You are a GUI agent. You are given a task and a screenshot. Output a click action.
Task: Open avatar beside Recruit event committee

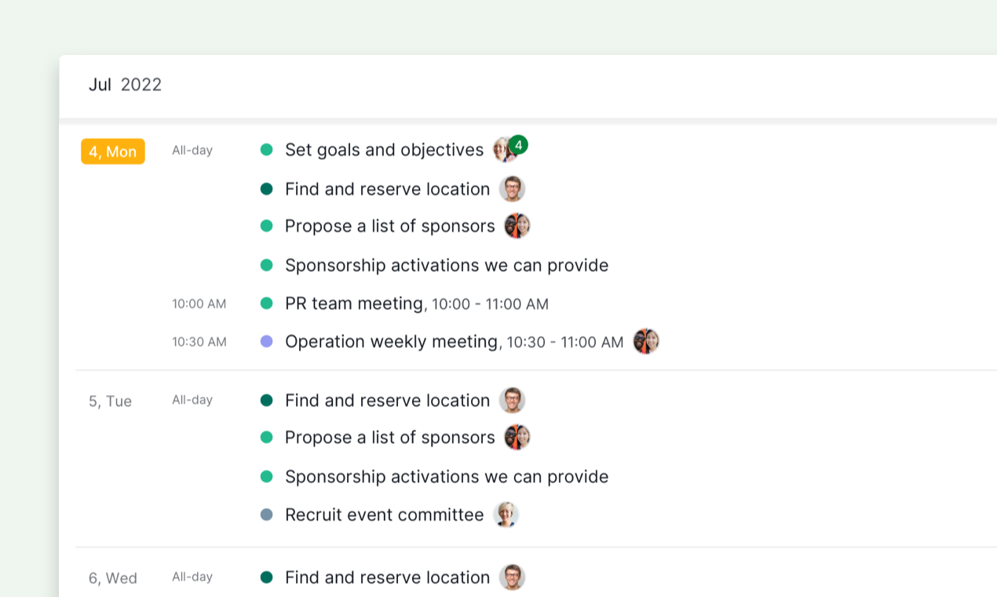coord(506,515)
